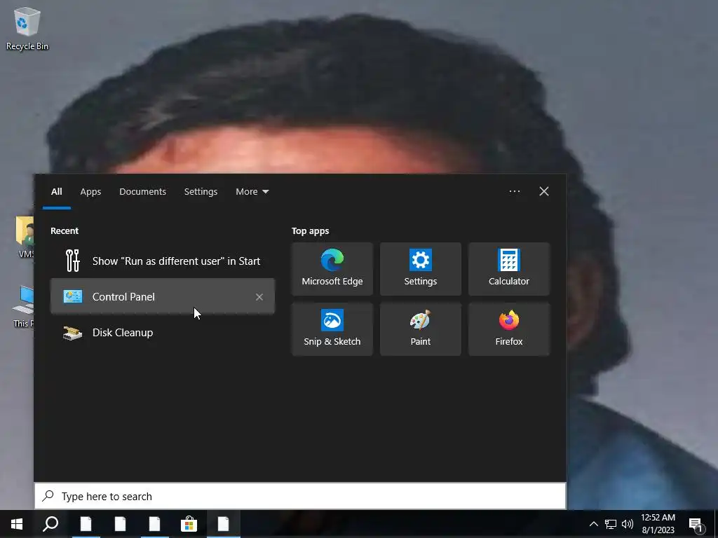Screen dimensions: 718x538
Task: Close the search panel
Action: tap(544, 191)
